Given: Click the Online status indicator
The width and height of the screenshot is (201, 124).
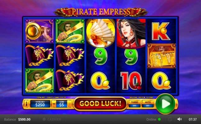Looking at the screenshot, I should (153, 119).
